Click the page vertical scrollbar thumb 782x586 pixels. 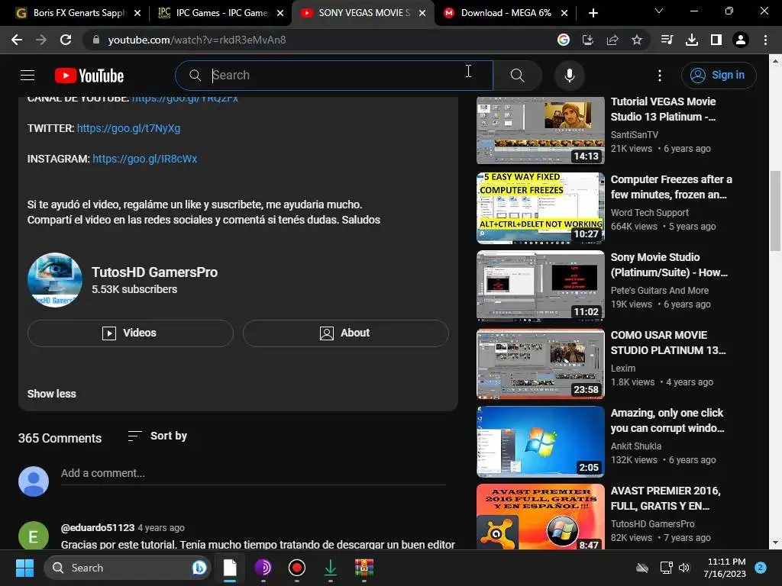click(x=775, y=211)
